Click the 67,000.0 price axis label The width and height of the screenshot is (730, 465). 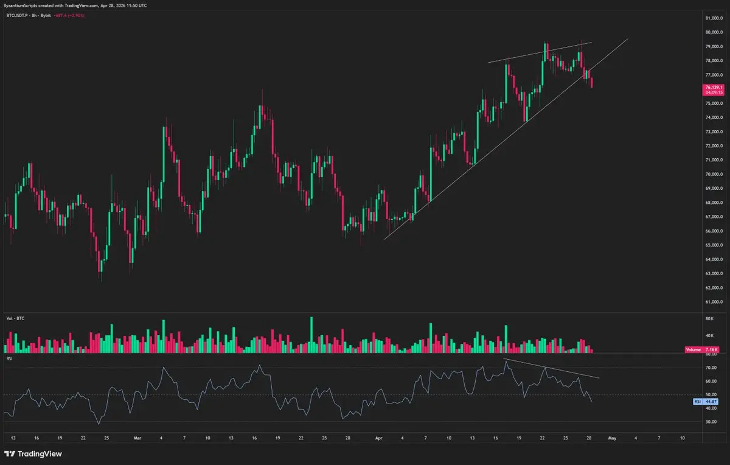tap(713, 217)
